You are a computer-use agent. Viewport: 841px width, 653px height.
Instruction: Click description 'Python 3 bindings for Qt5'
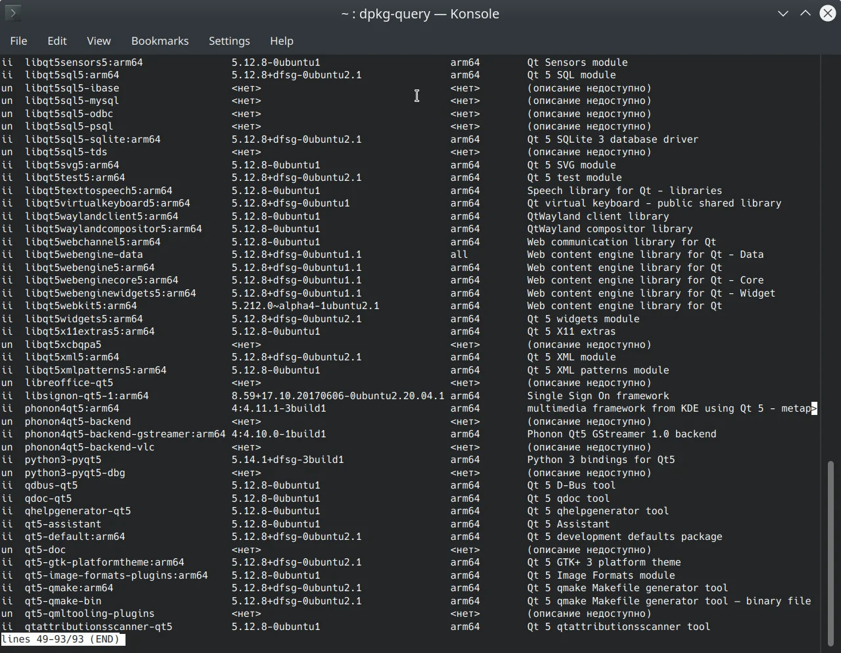pyautogui.click(x=601, y=460)
